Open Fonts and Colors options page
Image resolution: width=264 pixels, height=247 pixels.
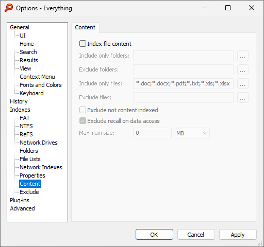41,85
